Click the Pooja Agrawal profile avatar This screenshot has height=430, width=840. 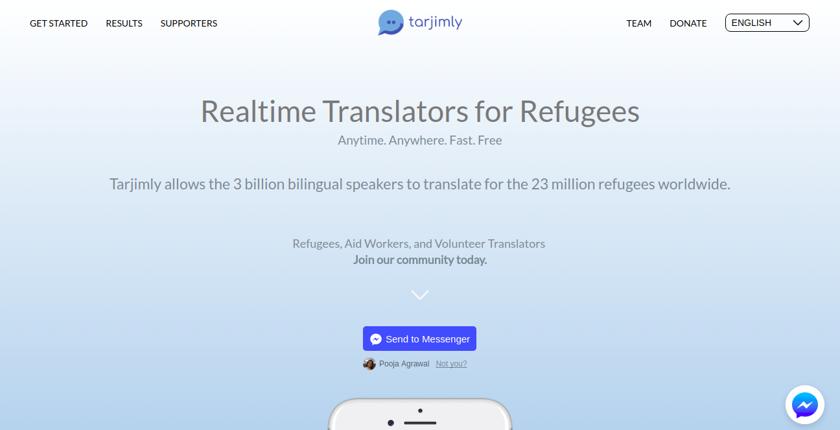point(369,364)
